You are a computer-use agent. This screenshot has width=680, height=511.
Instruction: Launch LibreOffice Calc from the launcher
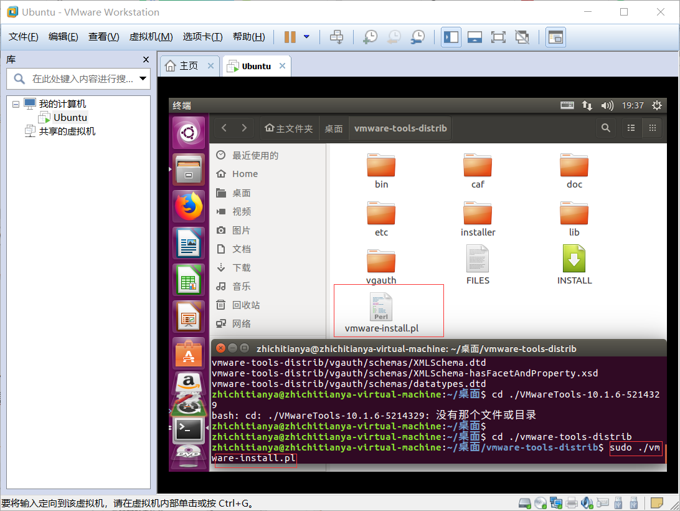click(x=189, y=280)
